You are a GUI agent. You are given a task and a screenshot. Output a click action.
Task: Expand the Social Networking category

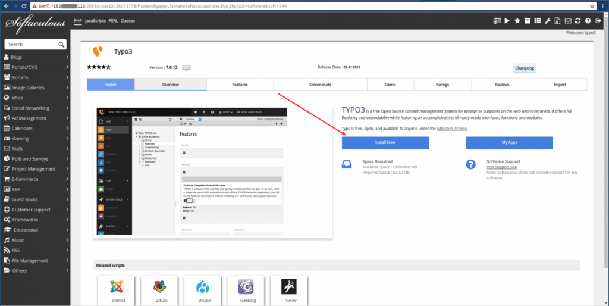pos(35,108)
